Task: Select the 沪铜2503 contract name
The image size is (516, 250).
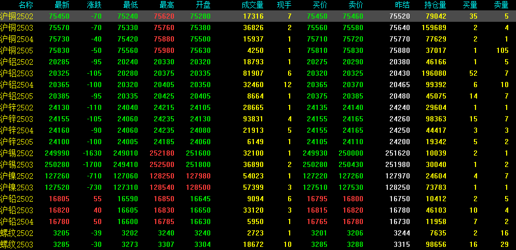Action: coord(17,28)
